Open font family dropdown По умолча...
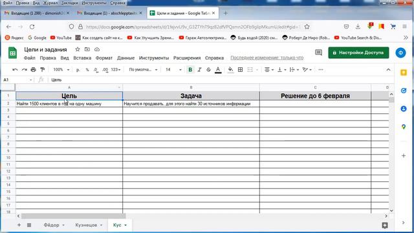Viewport: 414px width, 233px height. coord(143,70)
